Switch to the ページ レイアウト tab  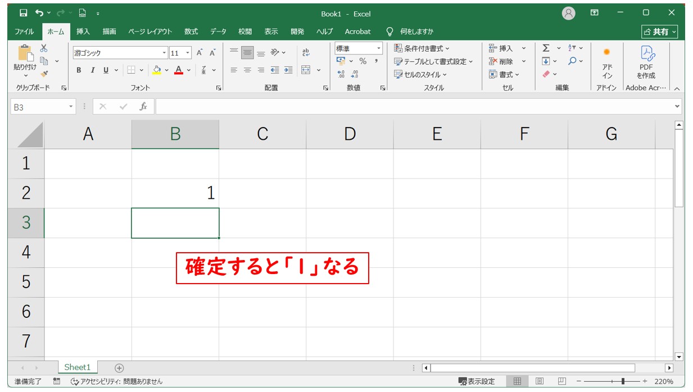[x=150, y=31]
